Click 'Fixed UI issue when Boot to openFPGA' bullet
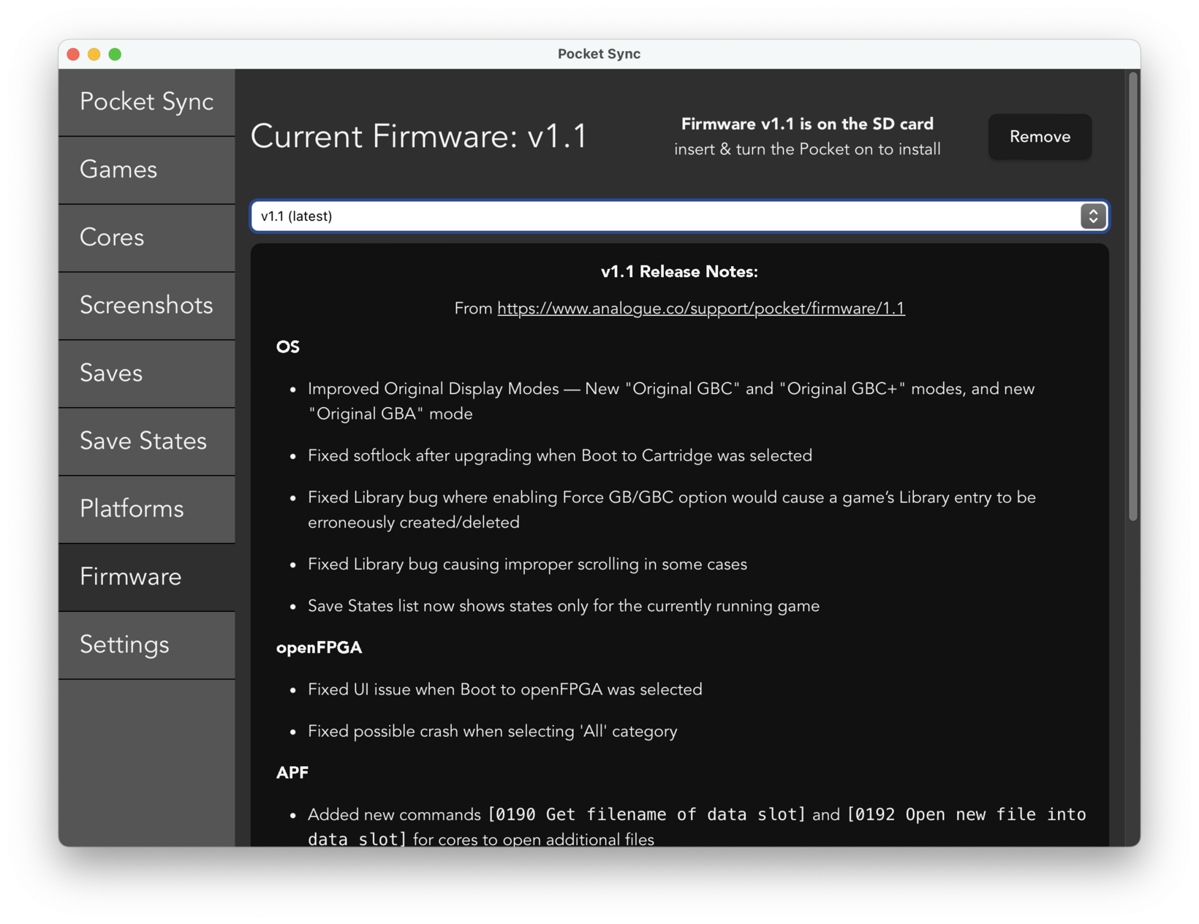The height and width of the screenshot is (924, 1199). (504, 689)
